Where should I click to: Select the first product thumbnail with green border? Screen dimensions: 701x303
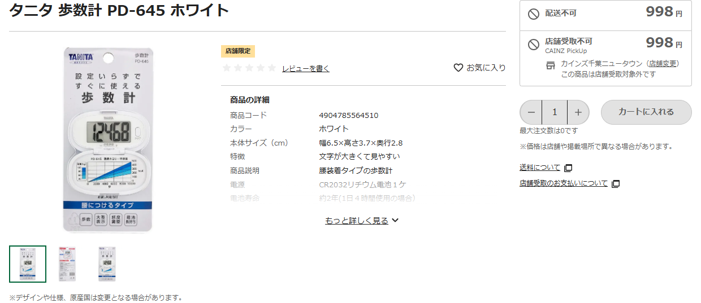pos(28,264)
